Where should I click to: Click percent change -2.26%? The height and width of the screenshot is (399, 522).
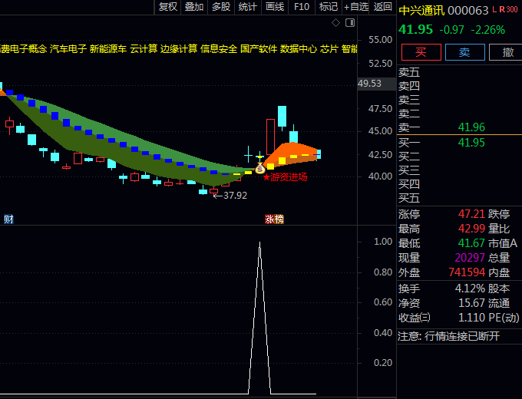(487, 30)
